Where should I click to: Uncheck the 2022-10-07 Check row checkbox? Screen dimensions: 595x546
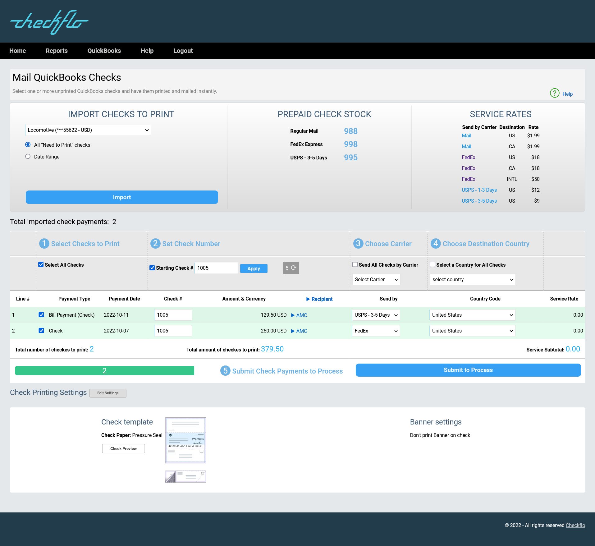(x=41, y=330)
